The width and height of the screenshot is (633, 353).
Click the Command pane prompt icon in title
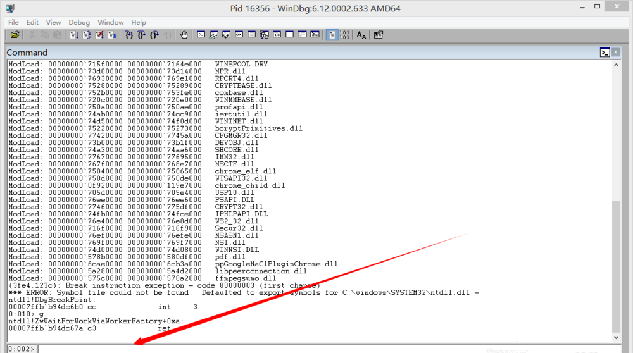click(605, 53)
